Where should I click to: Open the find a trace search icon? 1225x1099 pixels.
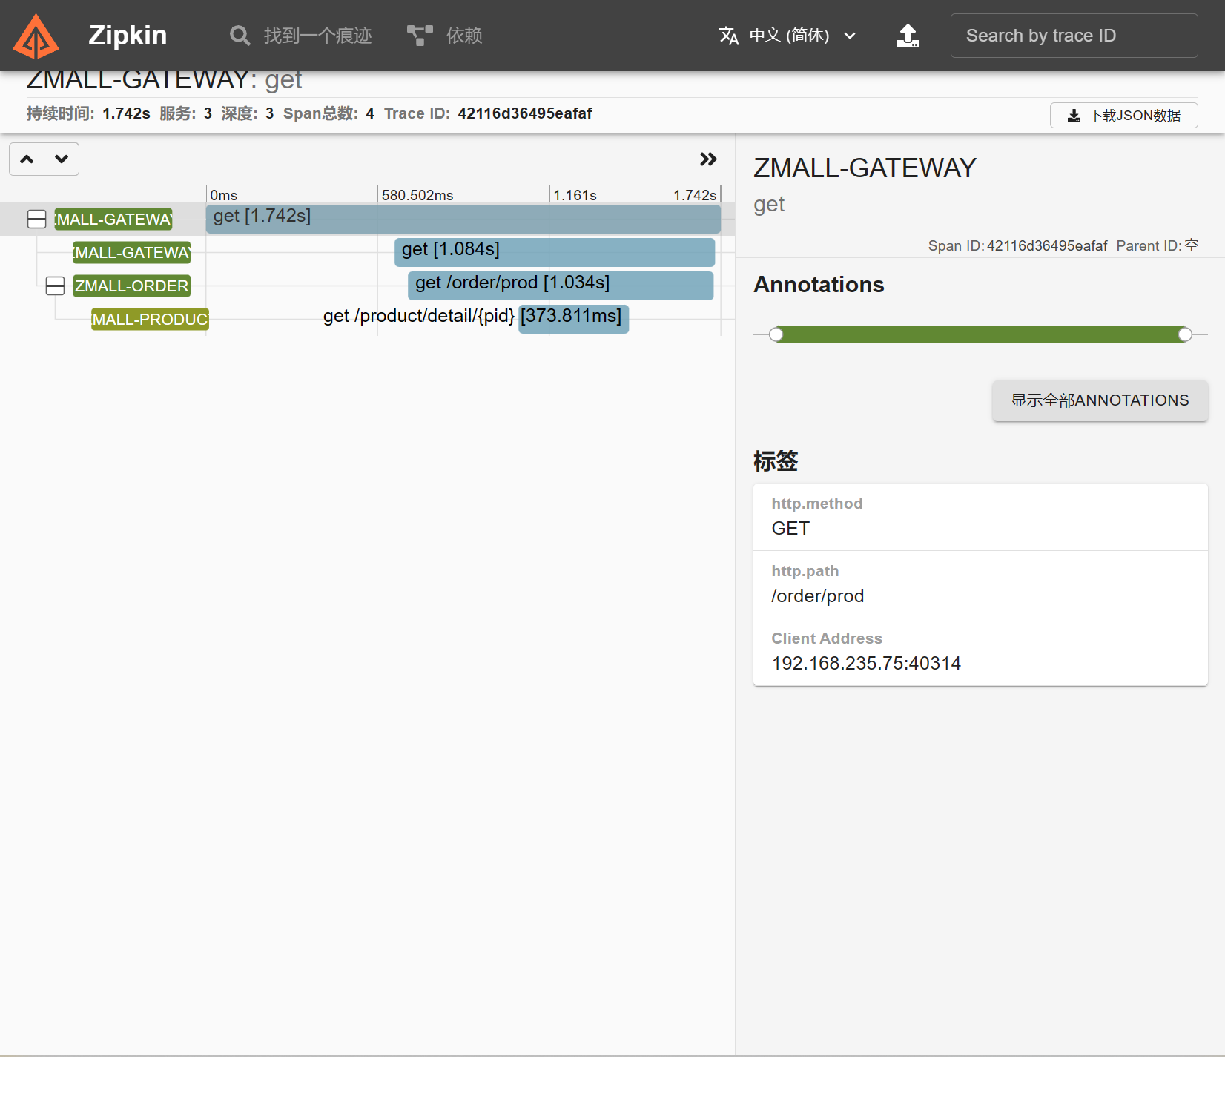click(240, 36)
